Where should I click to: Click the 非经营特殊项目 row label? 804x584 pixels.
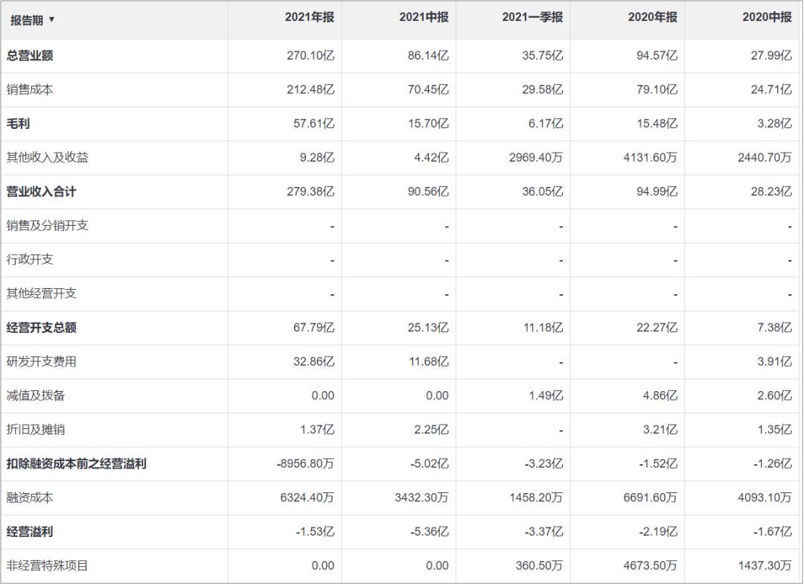click(48, 565)
